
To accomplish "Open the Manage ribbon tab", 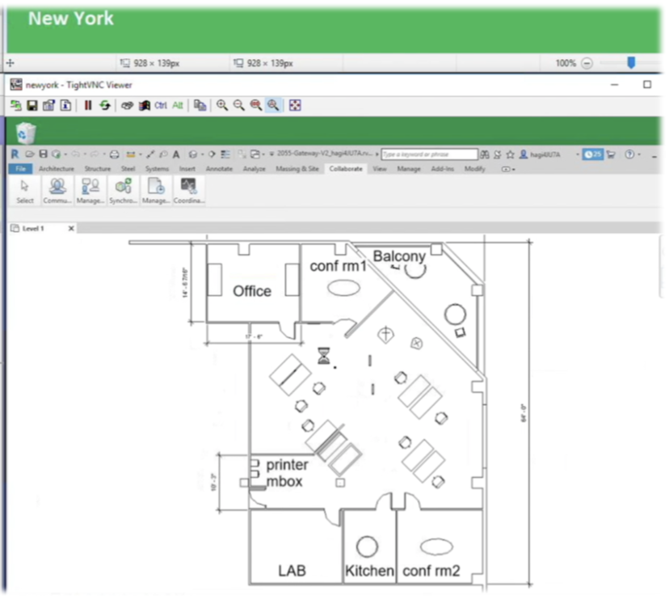I will tap(409, 169).
